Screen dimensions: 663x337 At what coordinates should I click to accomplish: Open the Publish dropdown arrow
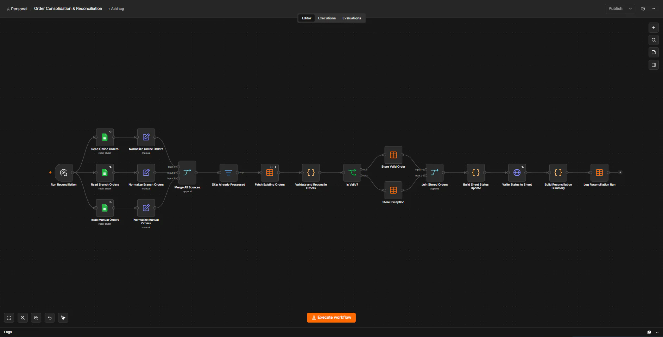[x=630, y=8]
